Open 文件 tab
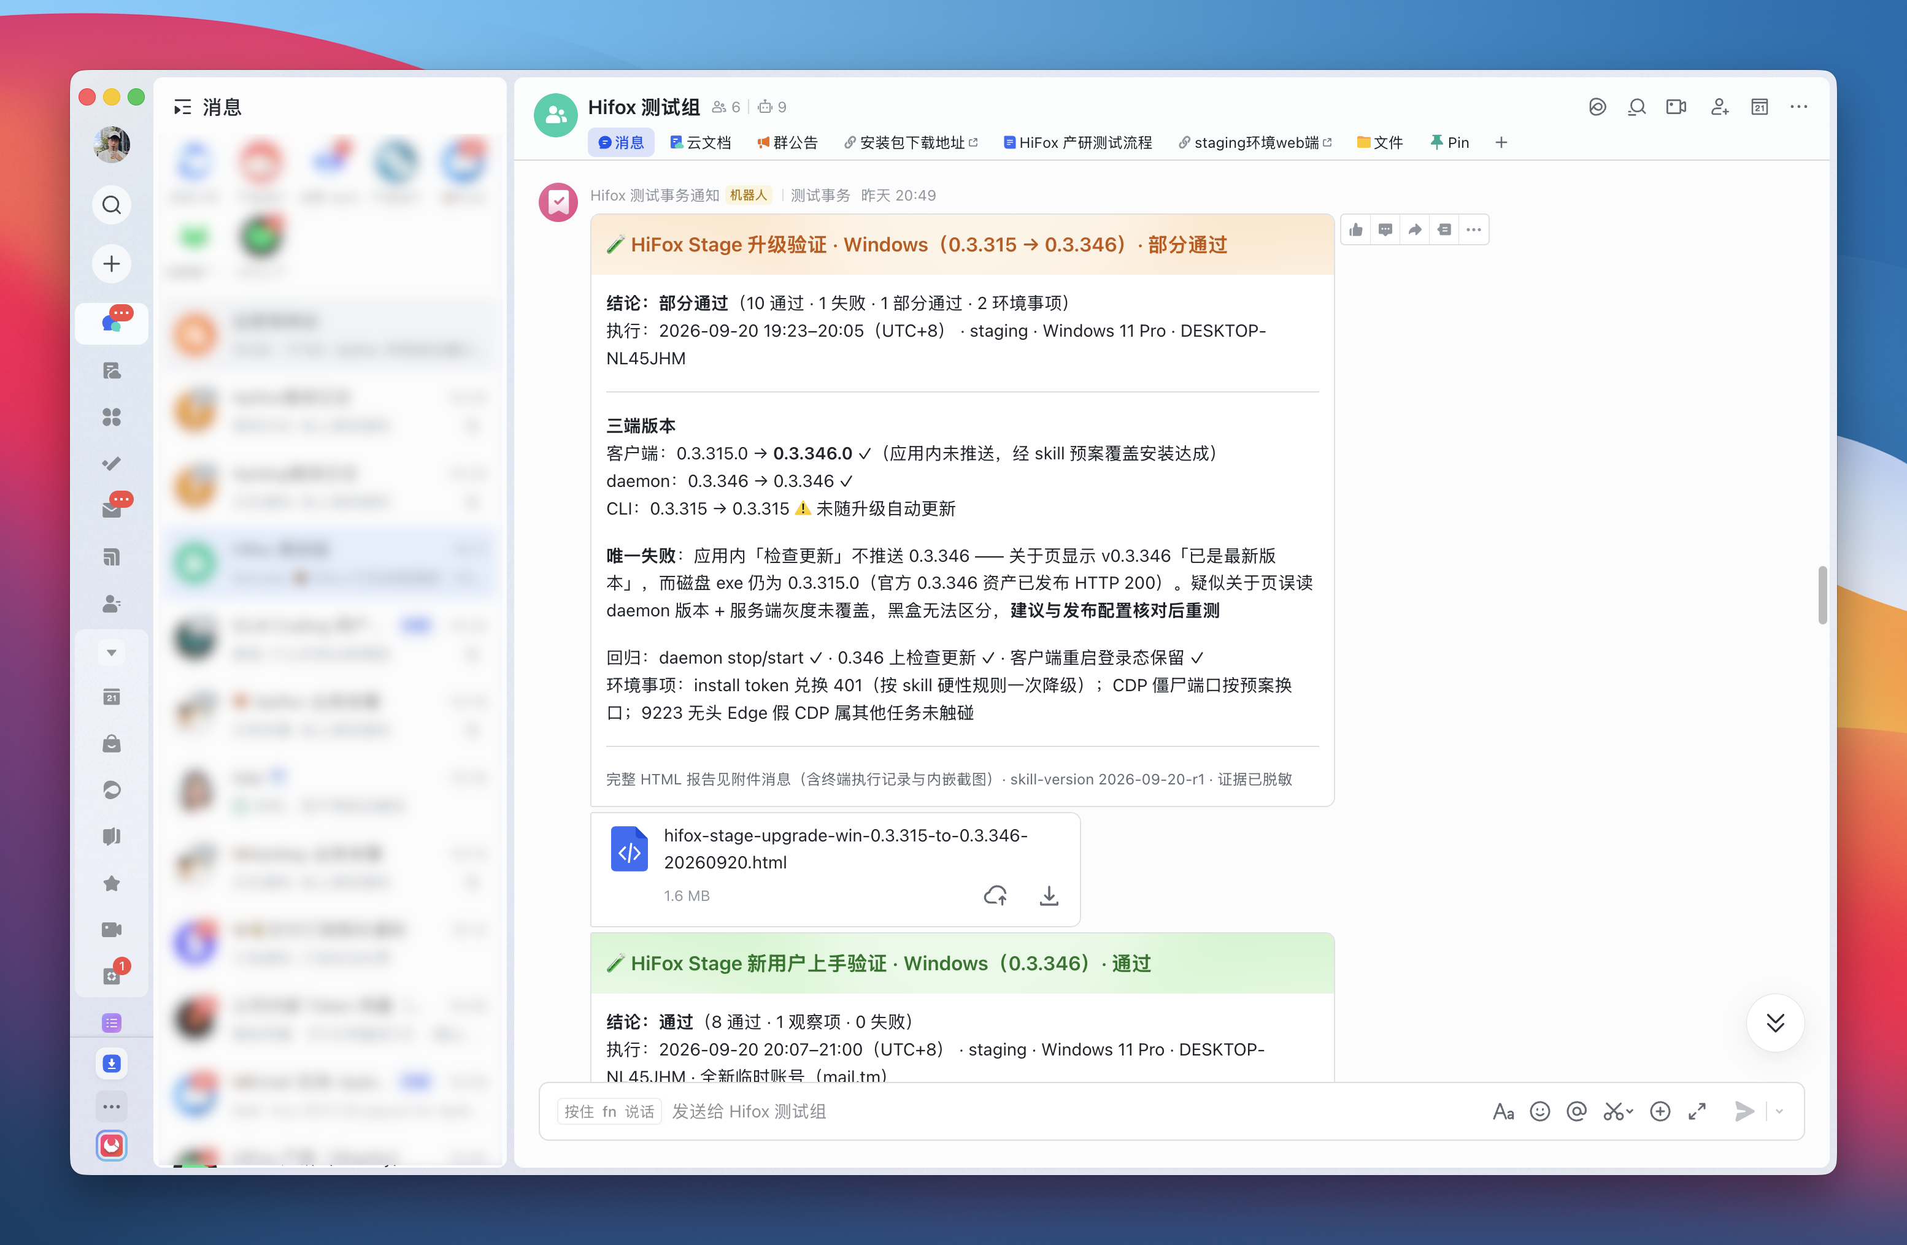 coord(1380,142)
